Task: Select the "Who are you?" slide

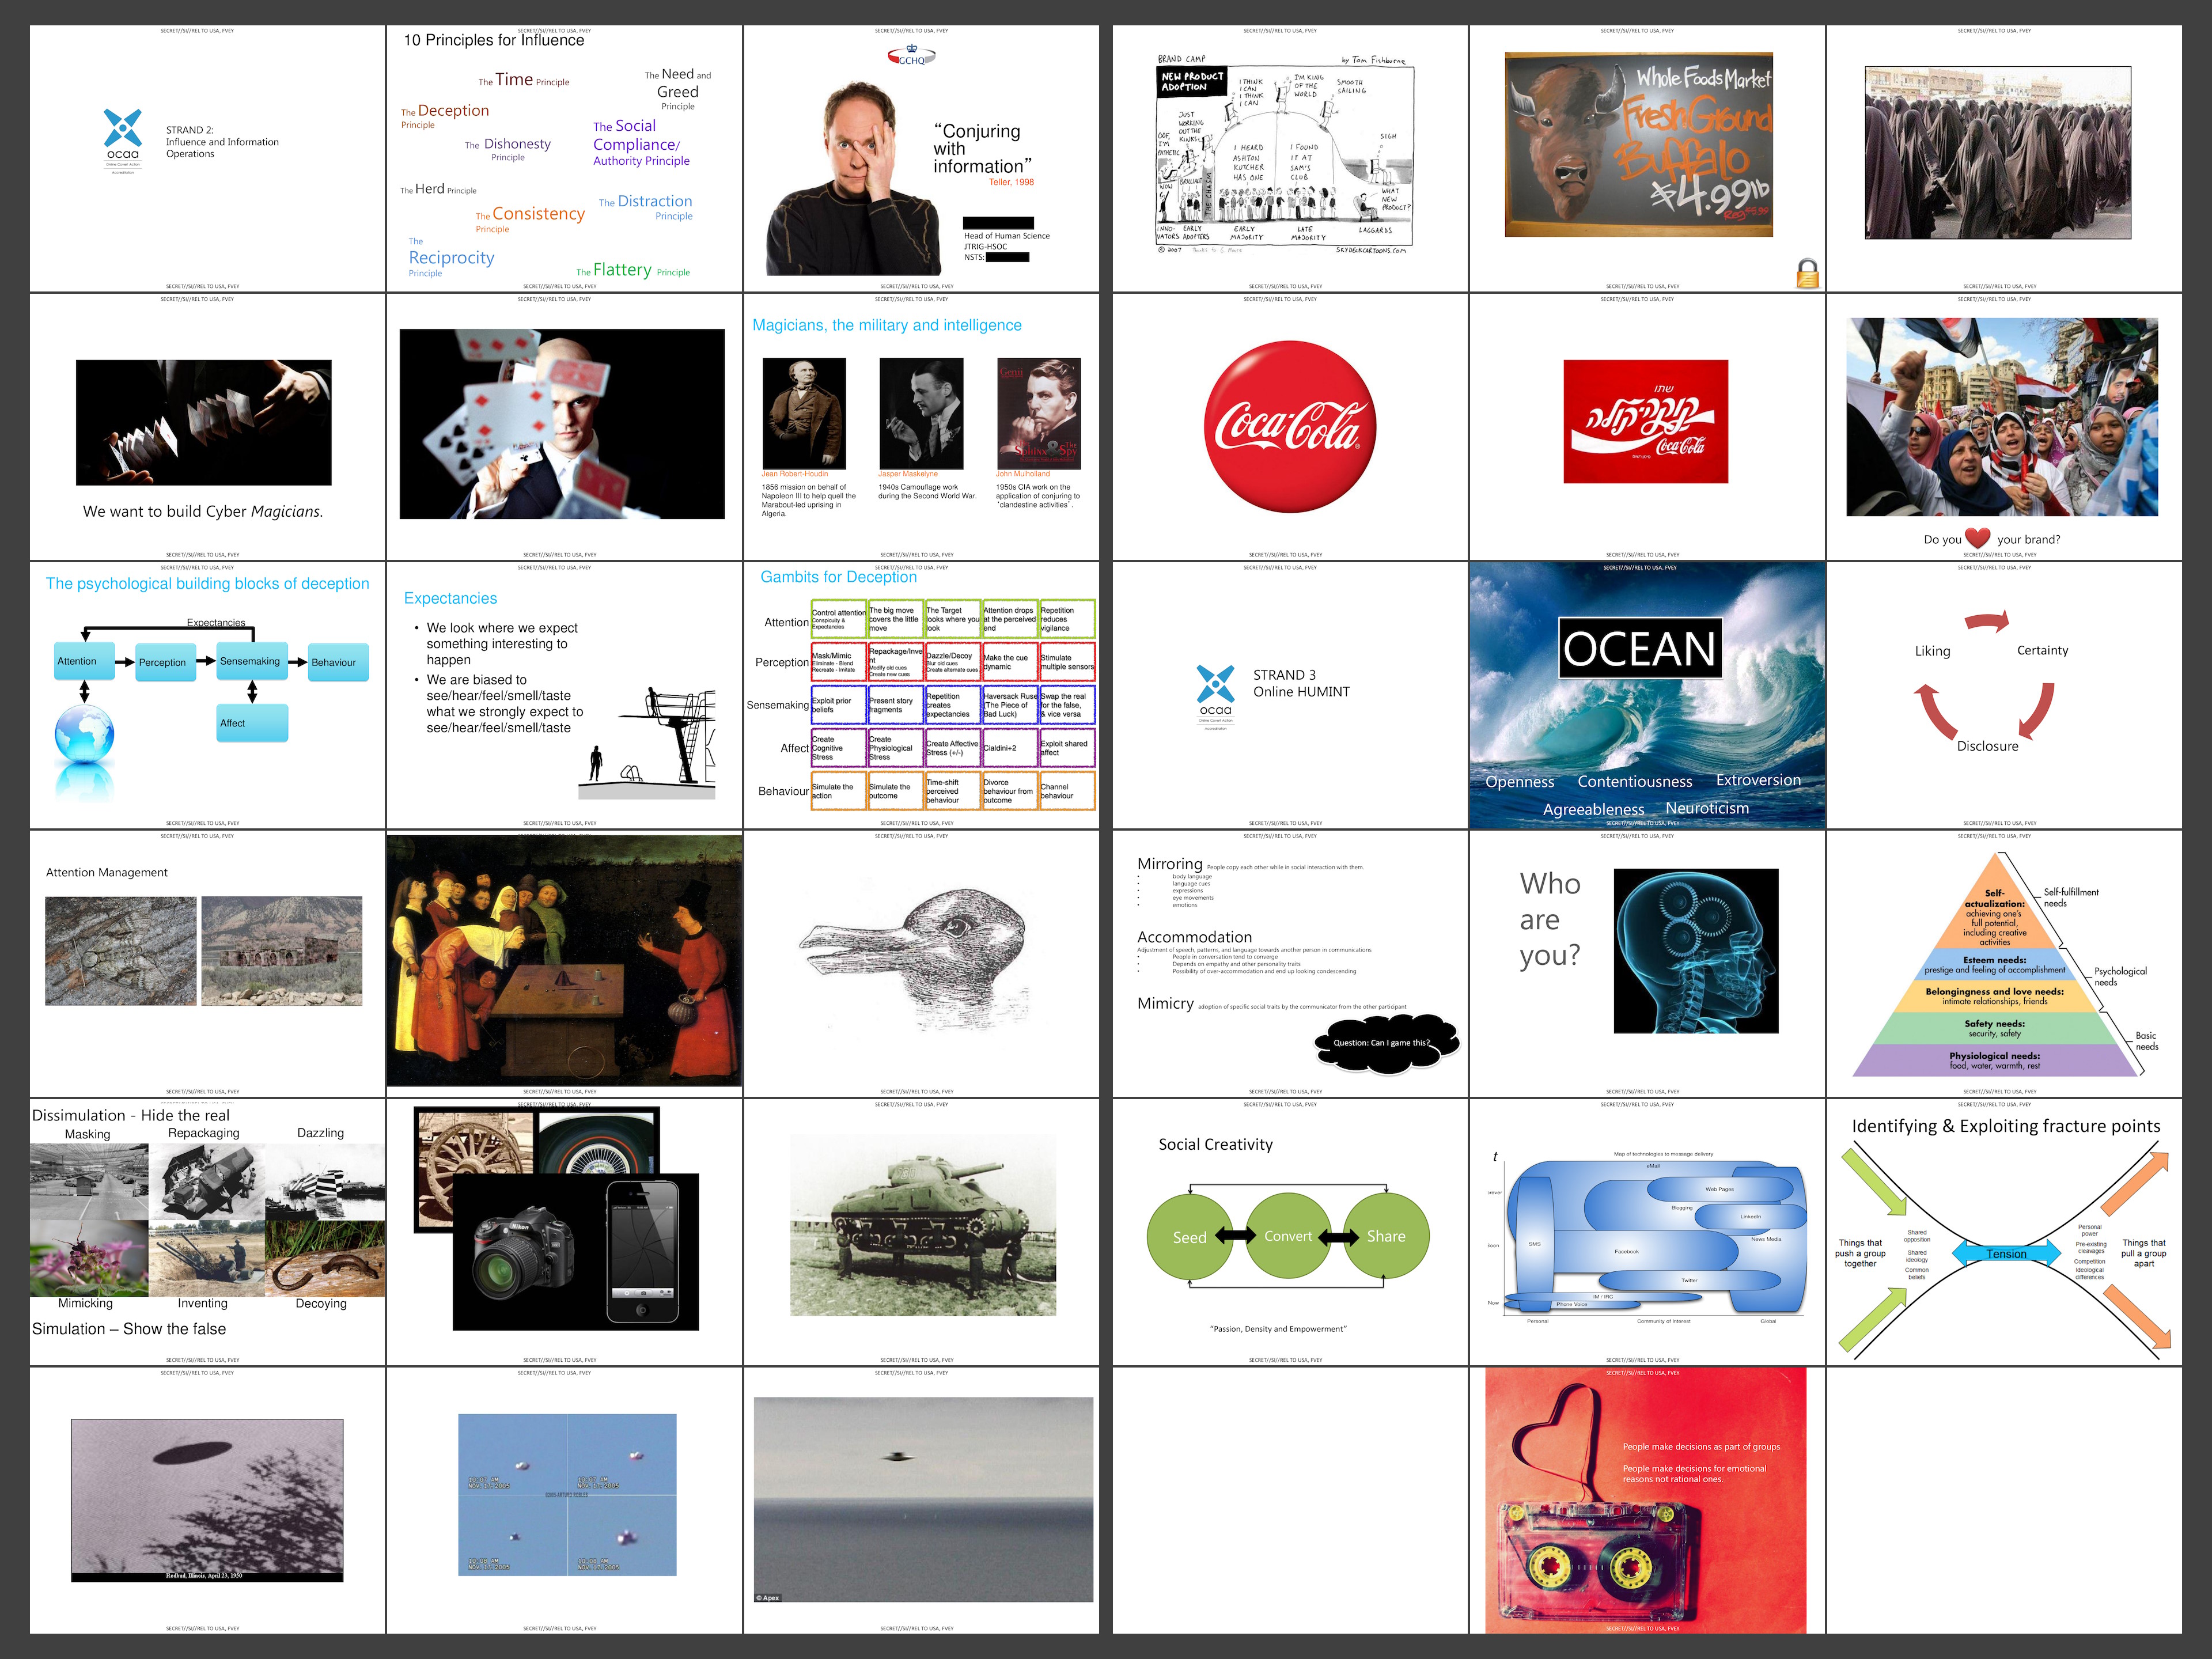Action: (x=1647, y=963)
